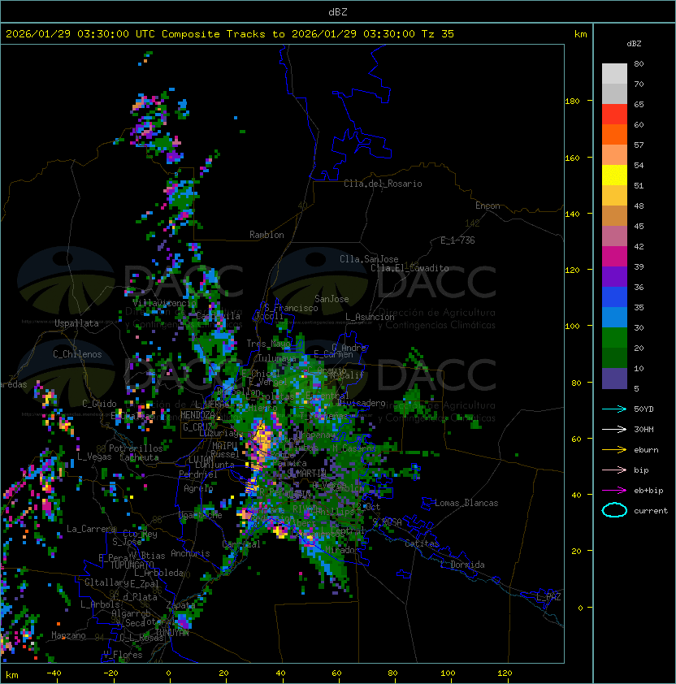Screen dimensions: 676x684
Task: Click the 'E_1-736' label
Action: pos(457,240)
